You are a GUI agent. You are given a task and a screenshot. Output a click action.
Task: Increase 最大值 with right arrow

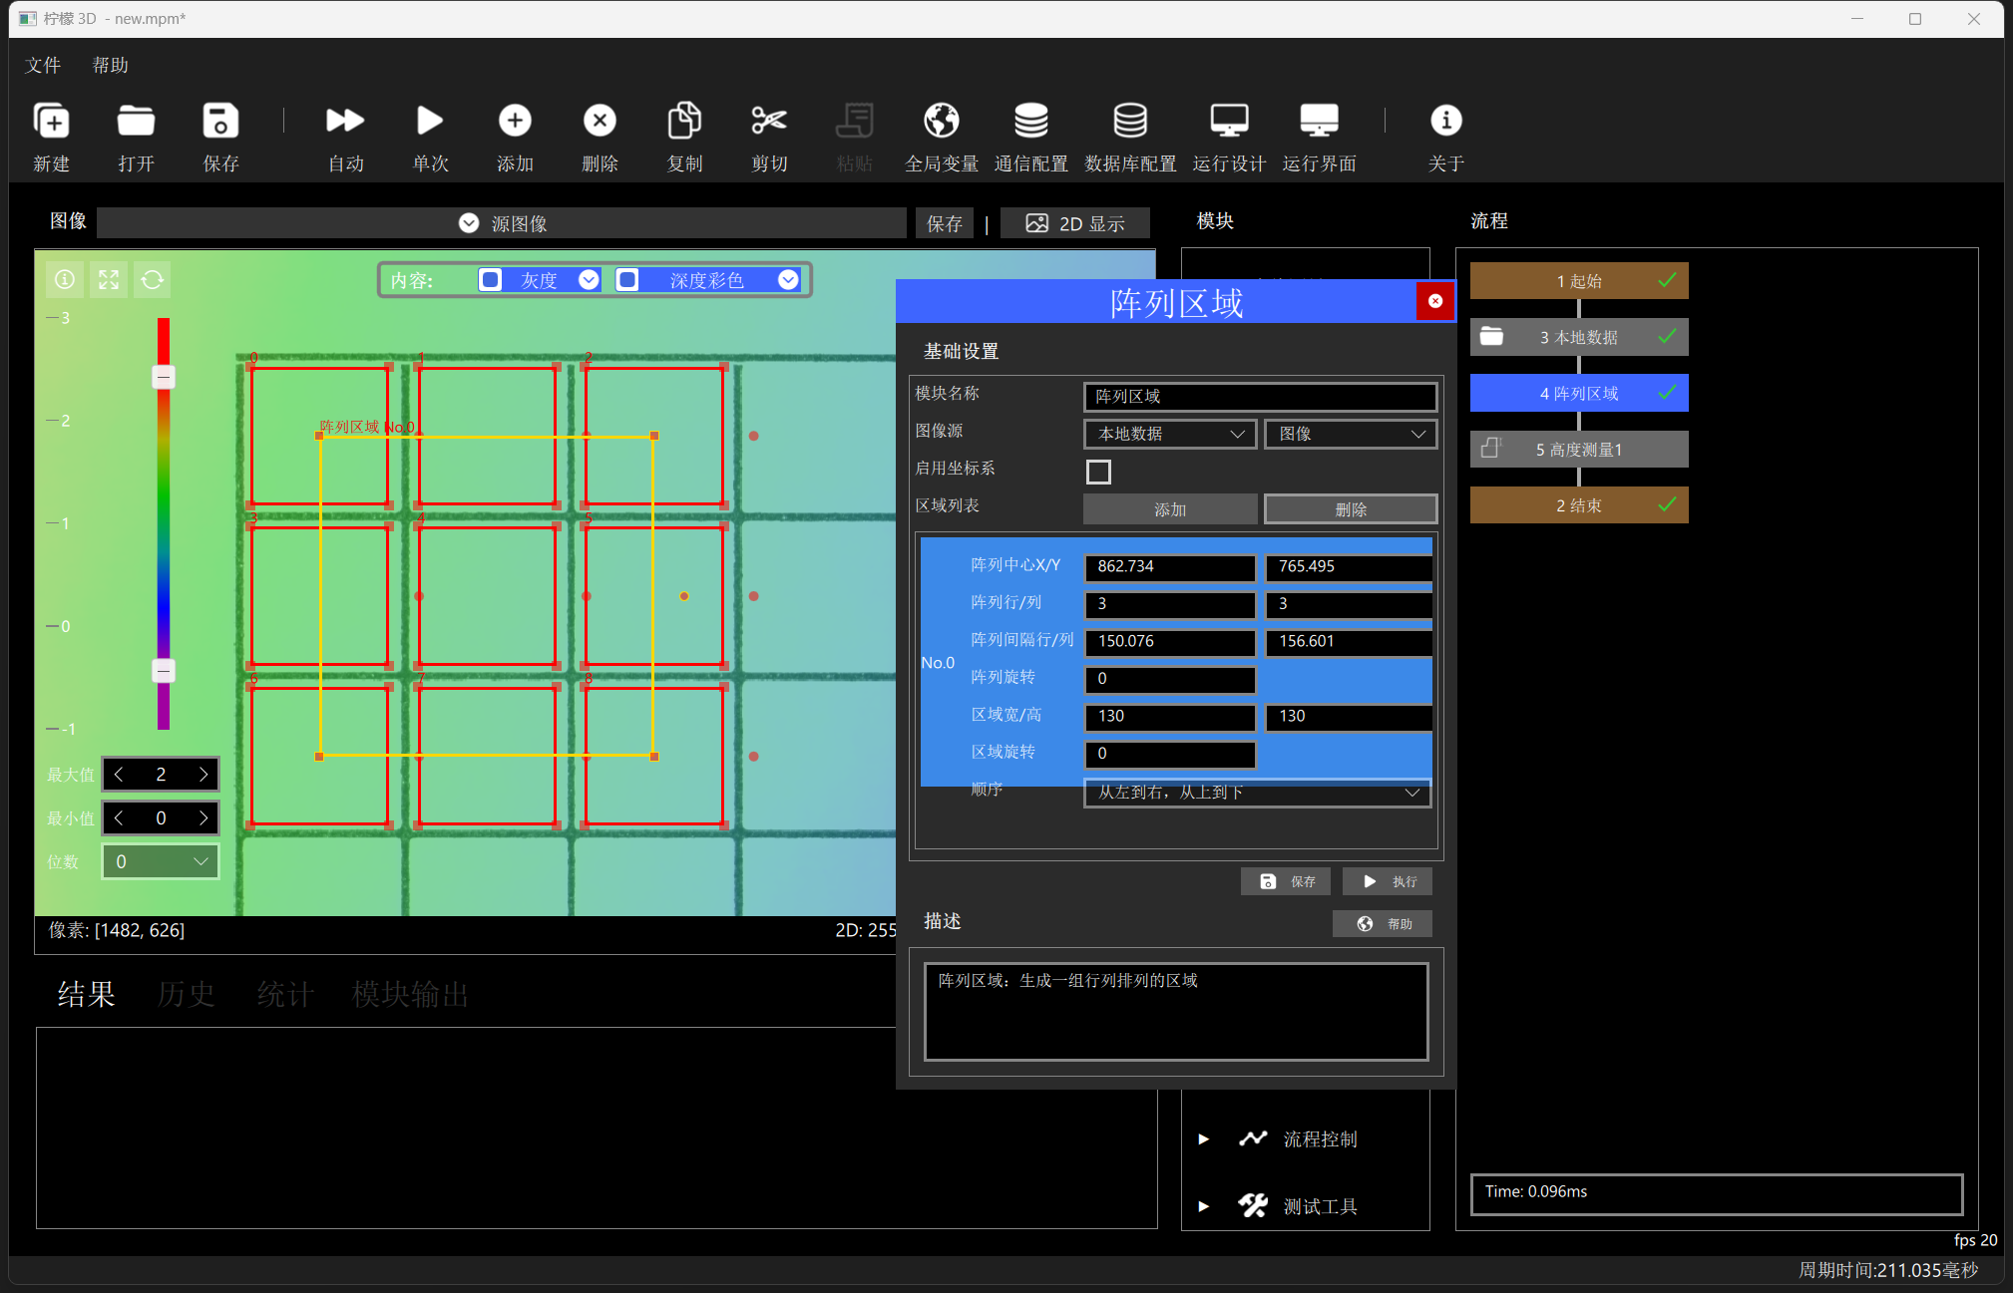(203, 774)
